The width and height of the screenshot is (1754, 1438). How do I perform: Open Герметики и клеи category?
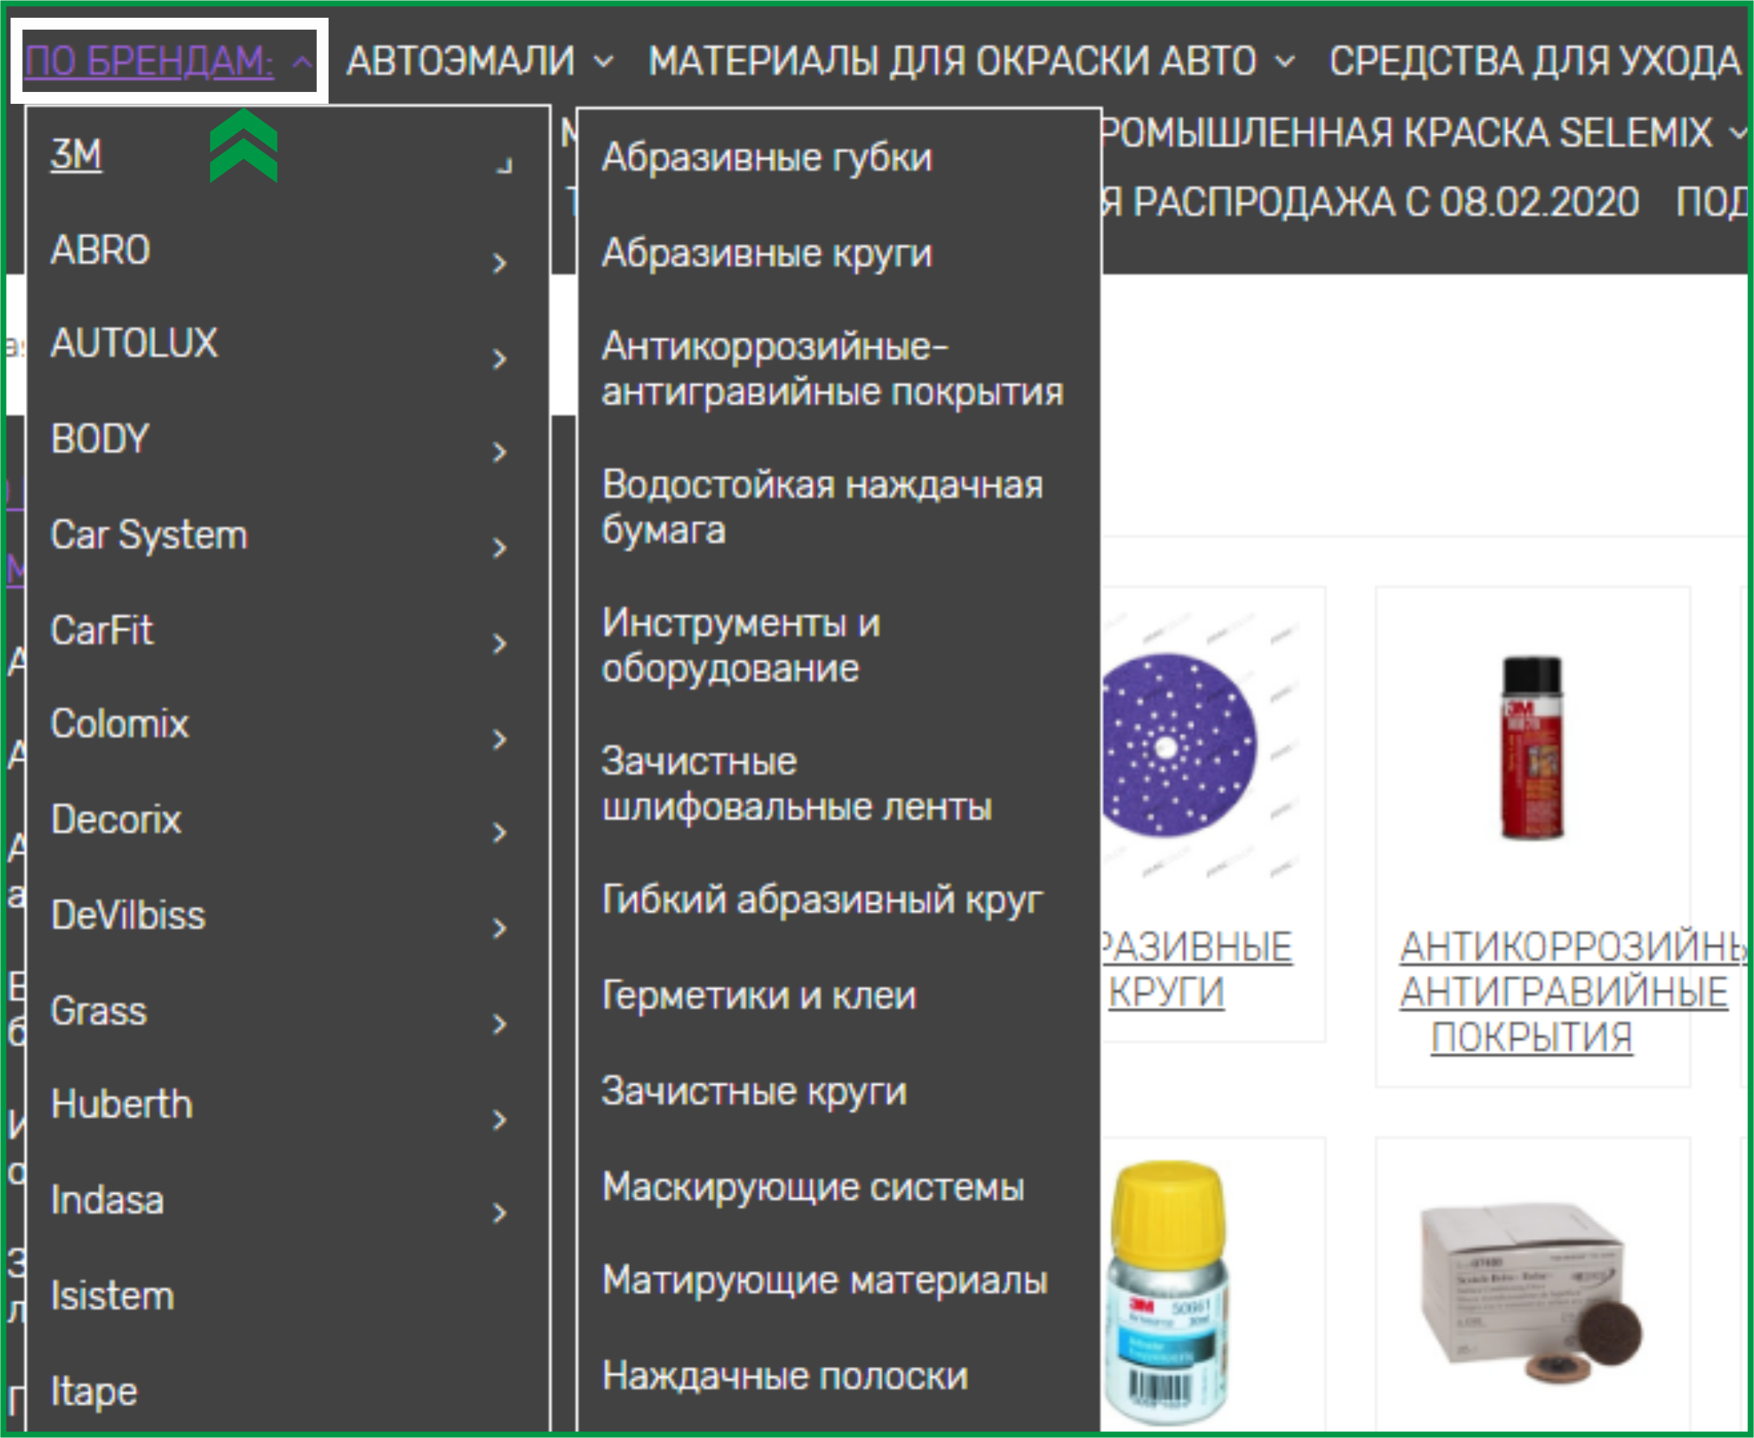point(758,997)
